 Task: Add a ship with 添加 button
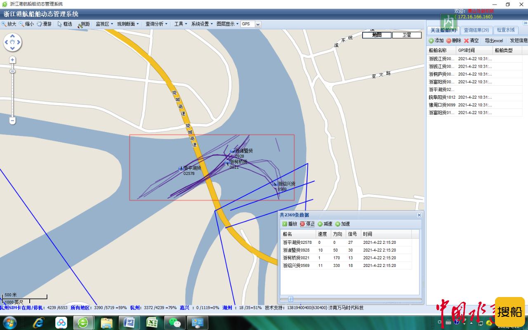tap(436, 40)
